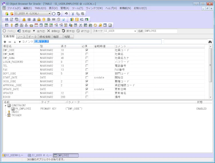Toggle required checkbox for LOGIN_PASSWORD

tap(87, 62)
